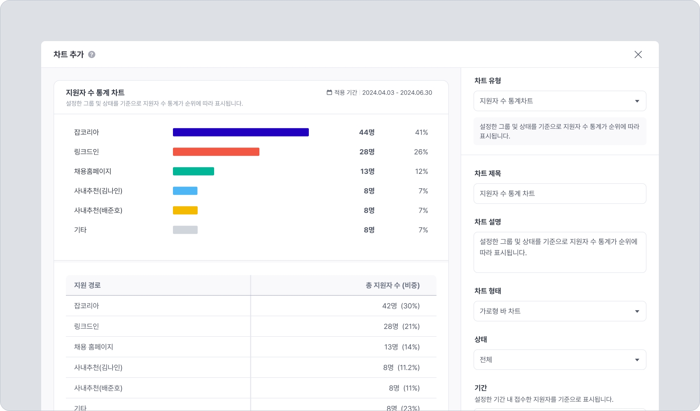Click the yellow 사내추천(배준호) bar
700x411 pixels.
185,210
